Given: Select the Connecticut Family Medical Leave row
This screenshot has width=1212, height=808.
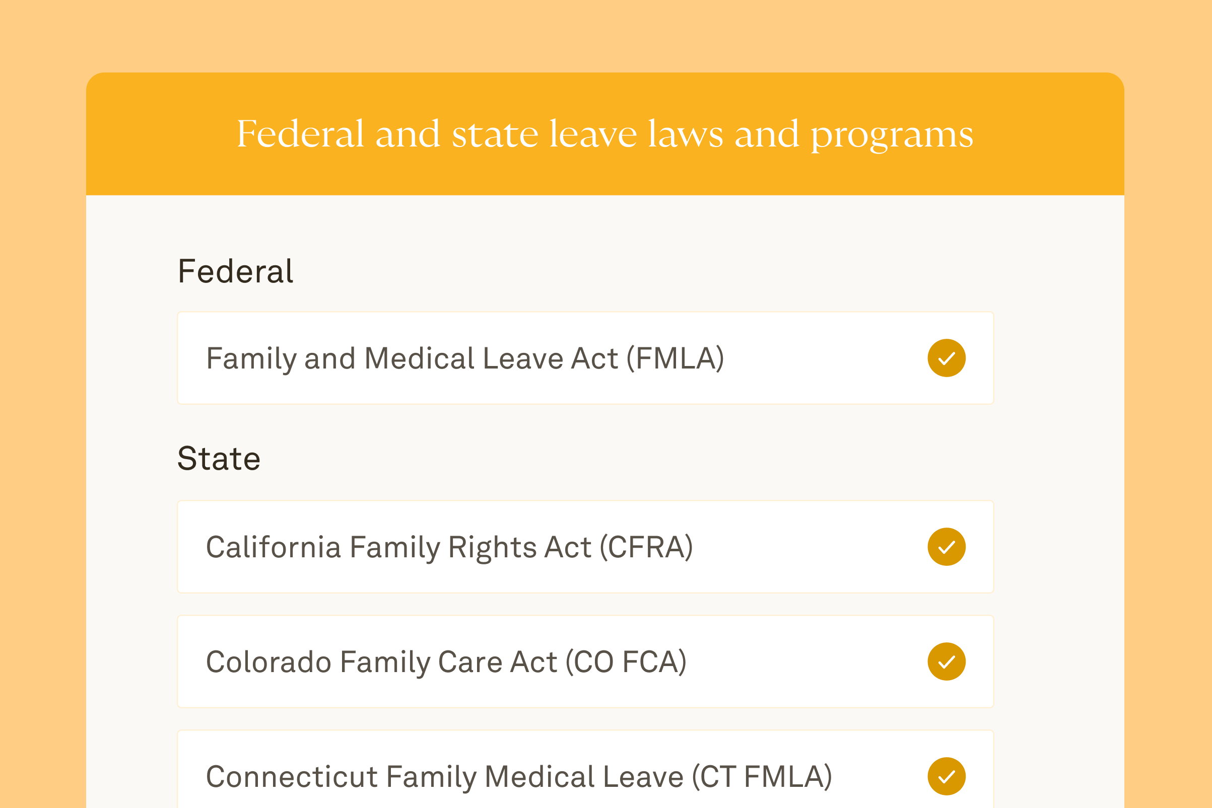Looking at the screenshot, I should [x=586, y=769].
